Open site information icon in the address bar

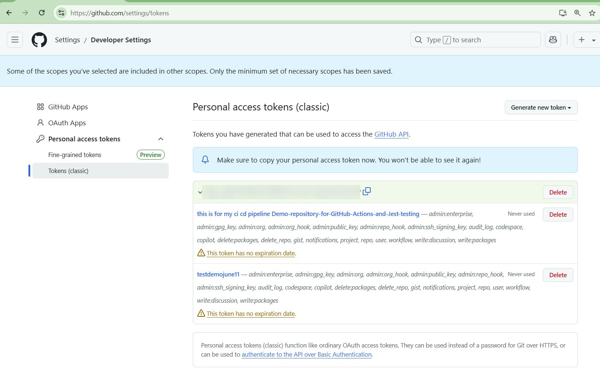(61, 13)
